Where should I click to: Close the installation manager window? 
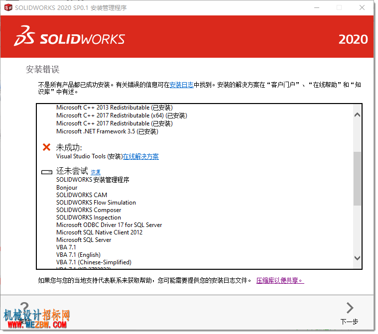[362, 7]
